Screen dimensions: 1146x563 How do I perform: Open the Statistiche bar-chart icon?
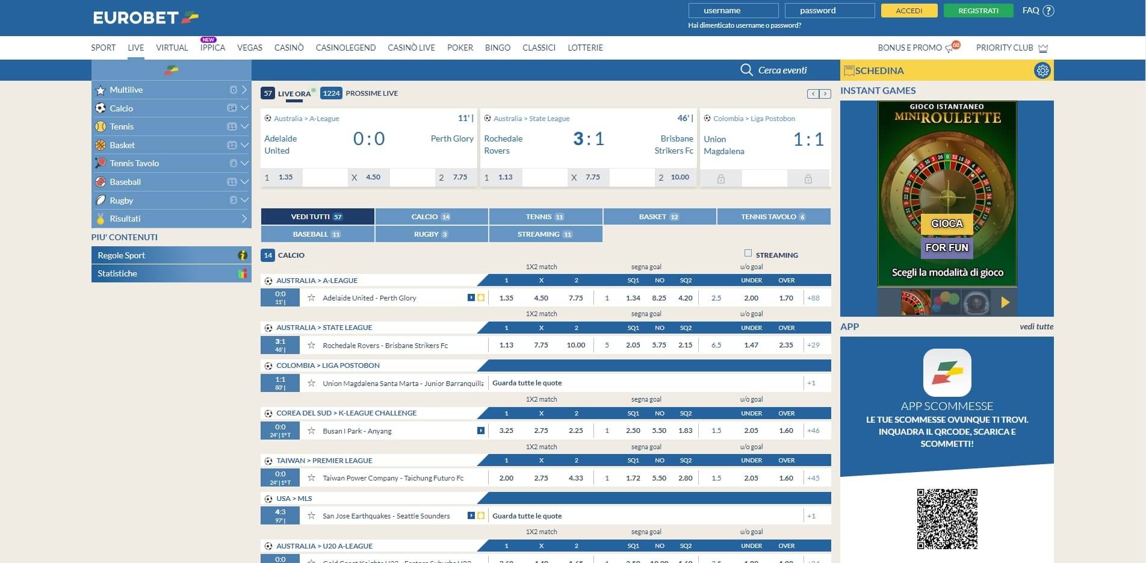coord(243,273)
